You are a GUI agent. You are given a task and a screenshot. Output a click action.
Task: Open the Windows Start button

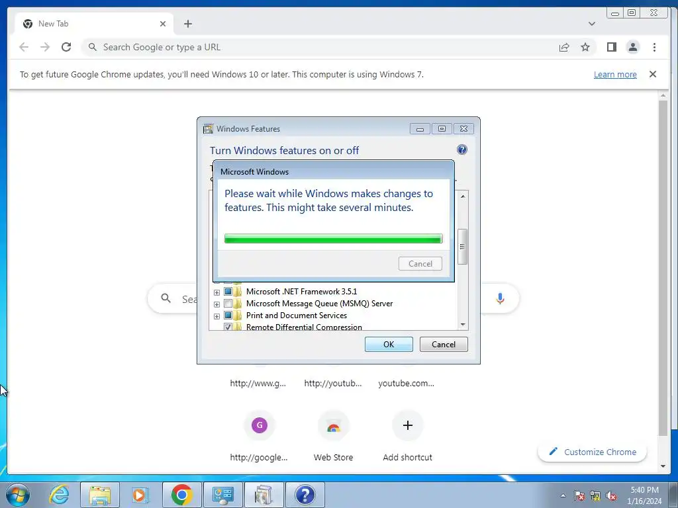click(17, 495)
